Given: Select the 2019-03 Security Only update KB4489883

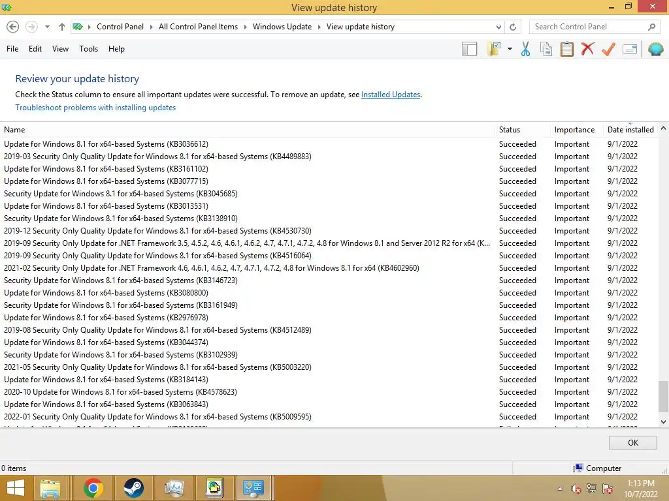Looking at the screenshot, I should (x=329, y=157).
